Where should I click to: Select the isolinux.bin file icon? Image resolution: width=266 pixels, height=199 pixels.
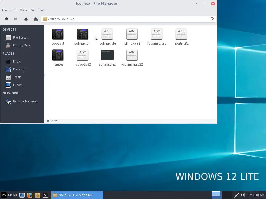(x=82, y=34)
